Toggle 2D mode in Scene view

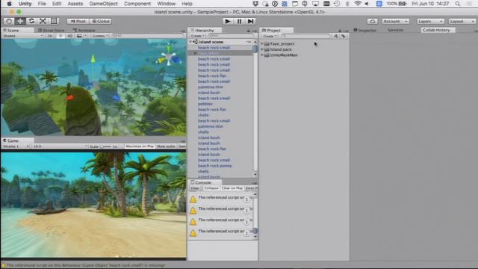50,36
